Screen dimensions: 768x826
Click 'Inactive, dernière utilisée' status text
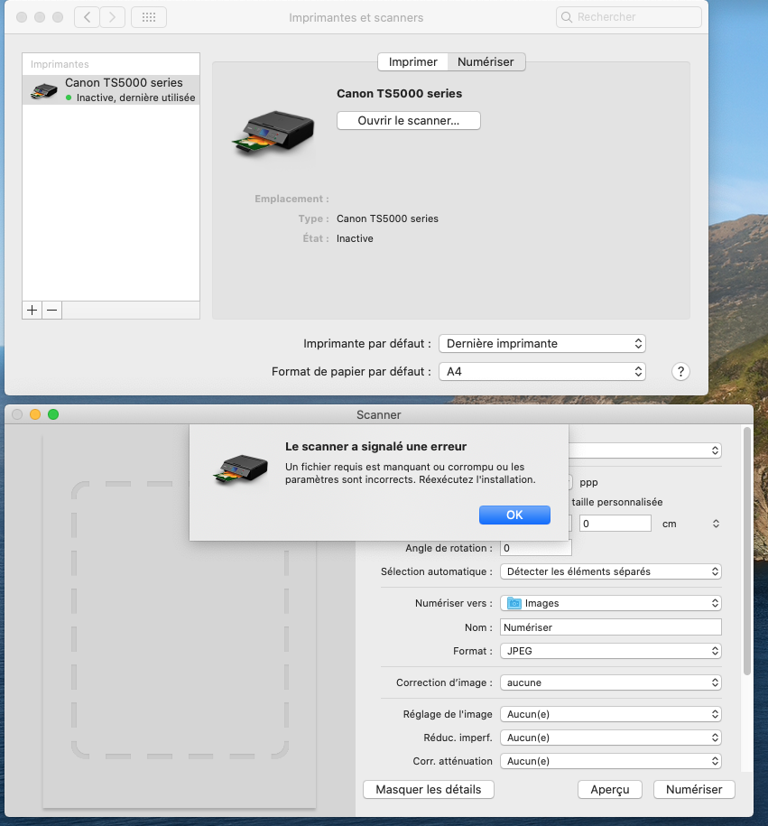pyautogui.click(x=136, y=97)
